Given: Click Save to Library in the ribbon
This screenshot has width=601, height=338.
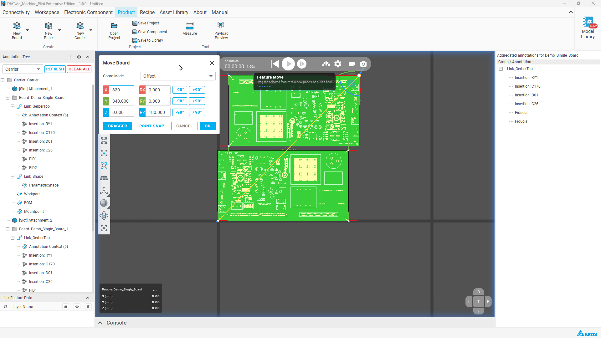Looking at the screenshot, I should click(148, 40).
